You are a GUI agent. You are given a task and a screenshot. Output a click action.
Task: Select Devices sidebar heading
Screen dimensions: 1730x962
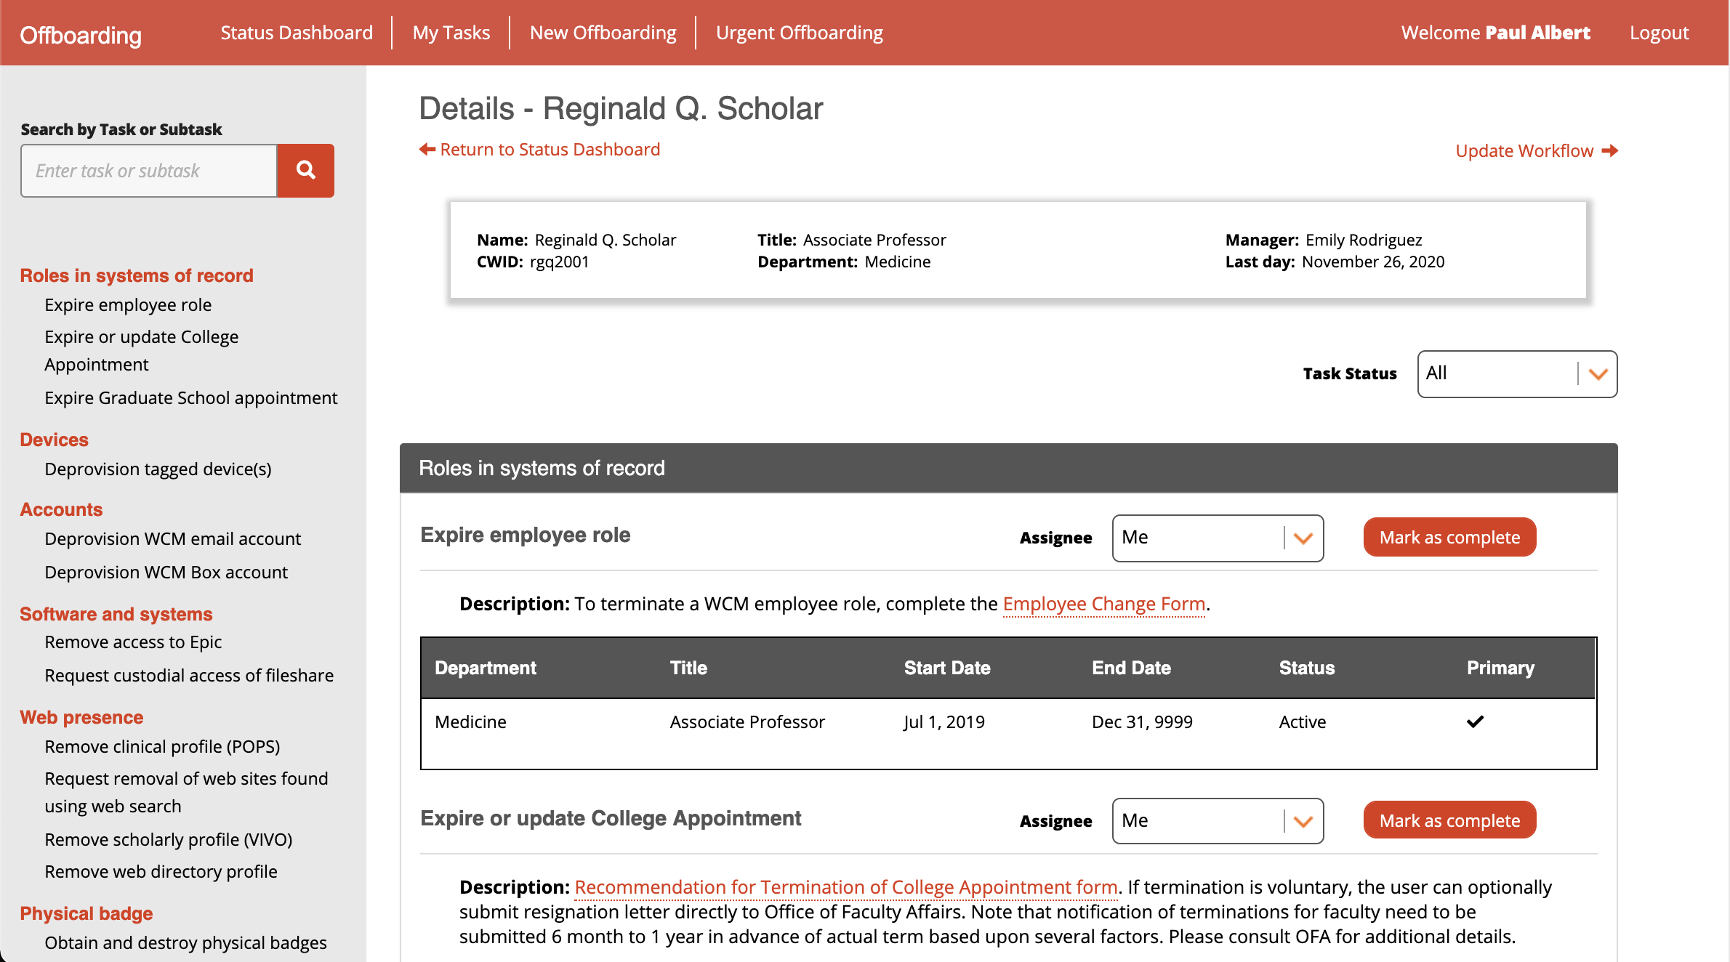point(54,440)
